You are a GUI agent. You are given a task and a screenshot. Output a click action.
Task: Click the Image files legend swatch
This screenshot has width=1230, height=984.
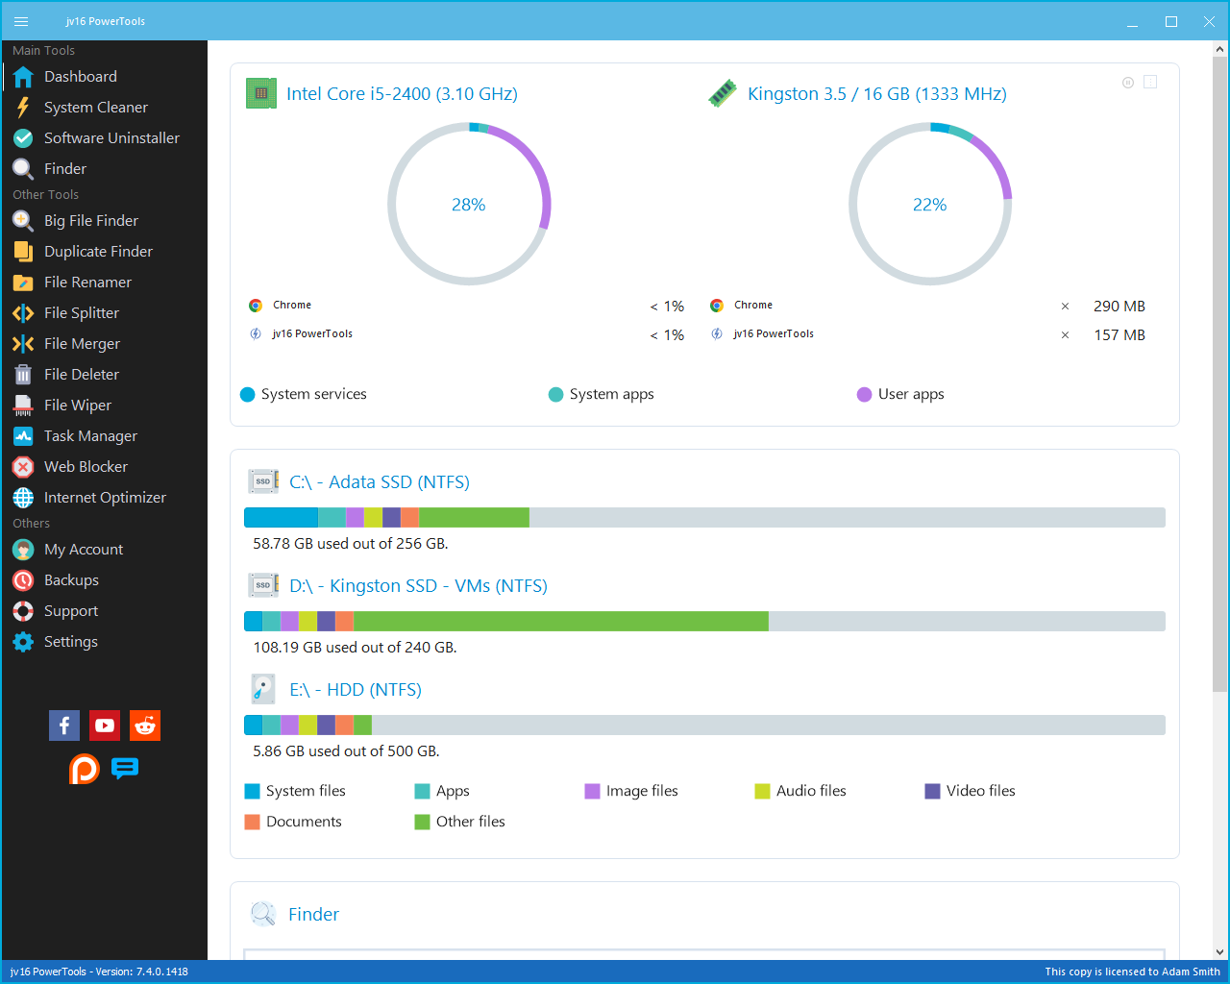(x=592, y=792)
